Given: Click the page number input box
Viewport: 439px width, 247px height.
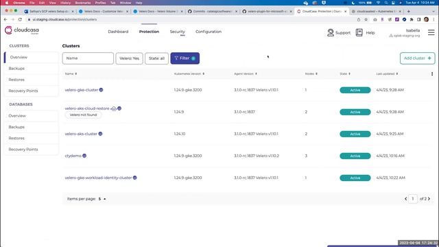Looking at the screenshot, I should (413, 199).
